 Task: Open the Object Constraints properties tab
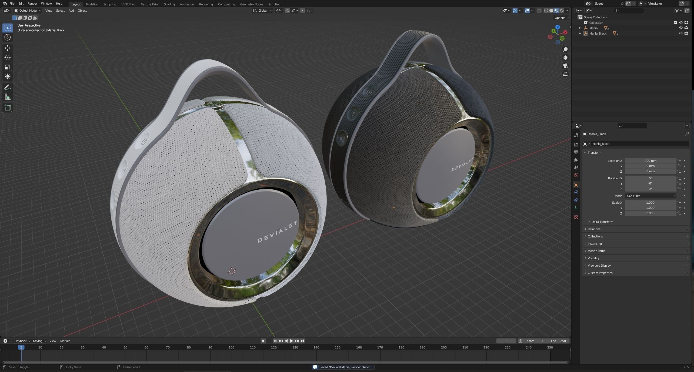click(576, 200)
